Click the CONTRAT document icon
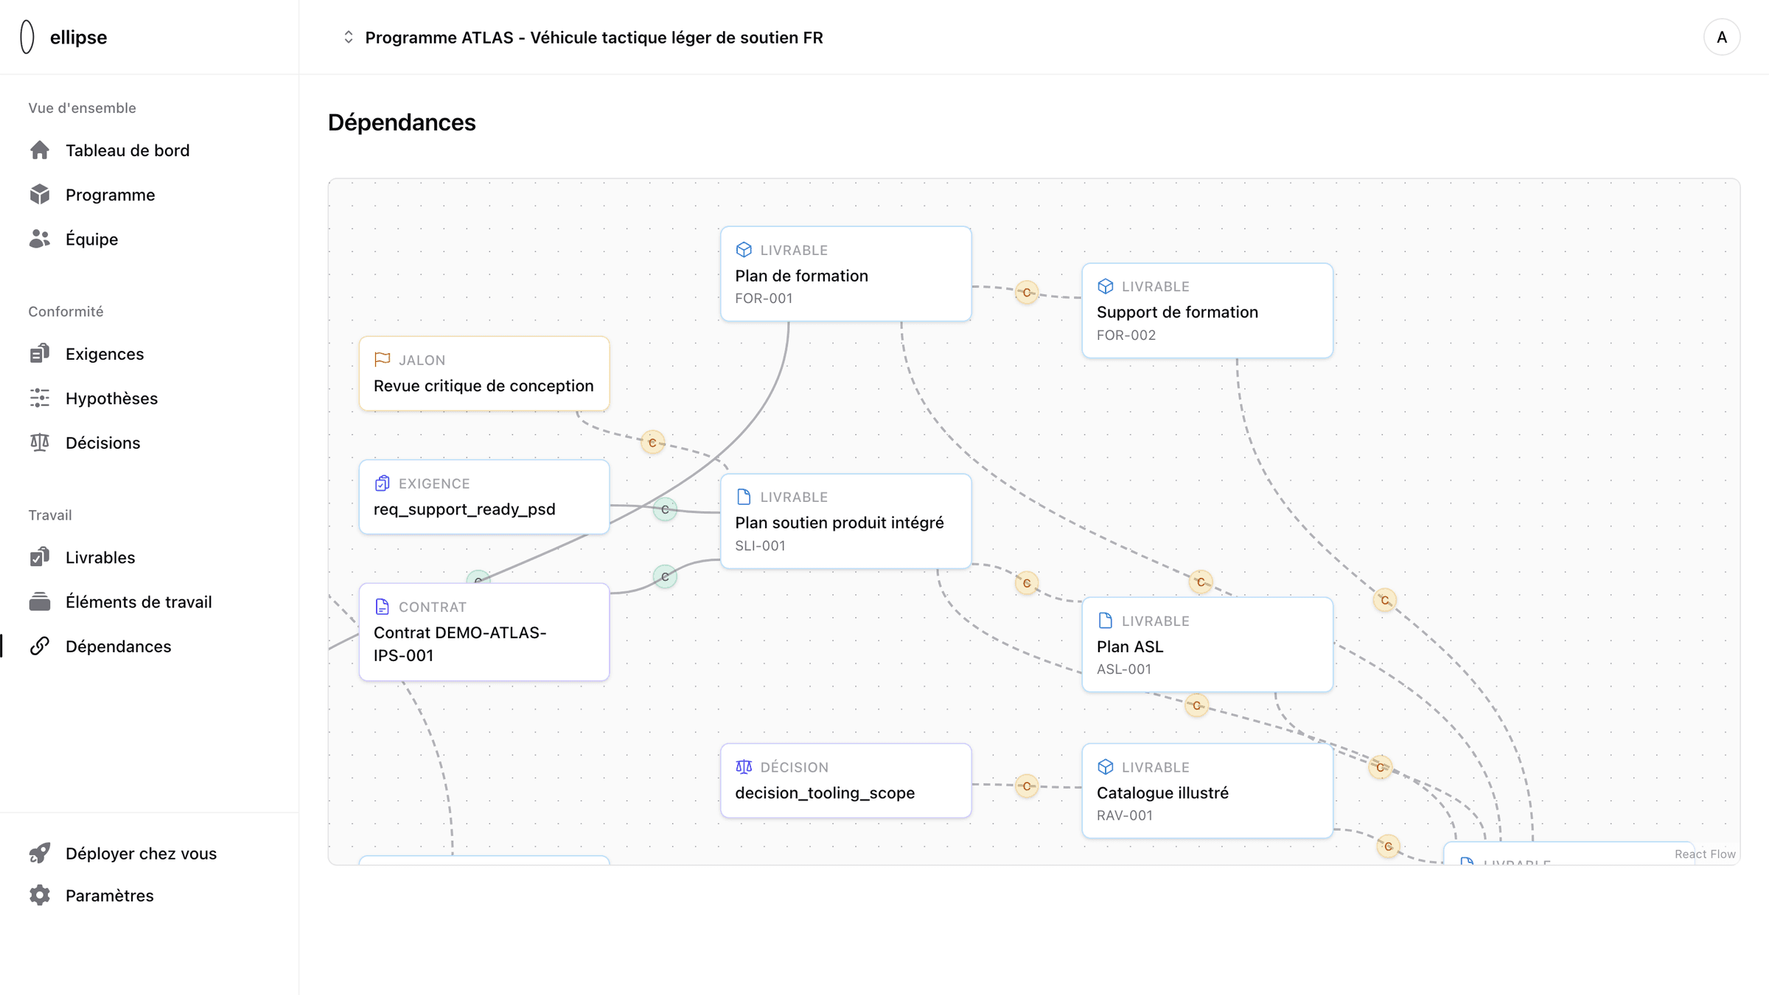1769x995 pixels. 382,607
